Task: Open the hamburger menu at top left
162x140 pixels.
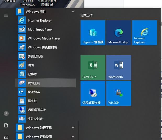Action: (6, 15)
